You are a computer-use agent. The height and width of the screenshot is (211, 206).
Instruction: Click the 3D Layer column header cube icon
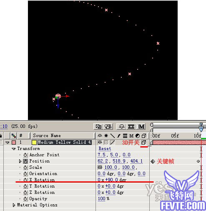(x=144, y=135)
